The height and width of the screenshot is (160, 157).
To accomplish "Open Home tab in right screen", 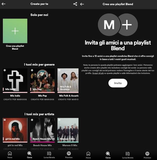I will pyautogui.click(x=88, y=155).
